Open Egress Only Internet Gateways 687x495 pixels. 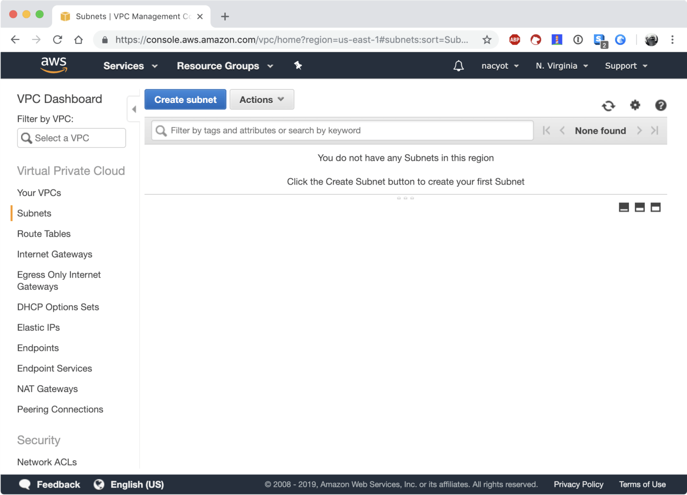[x=59, y=281]
